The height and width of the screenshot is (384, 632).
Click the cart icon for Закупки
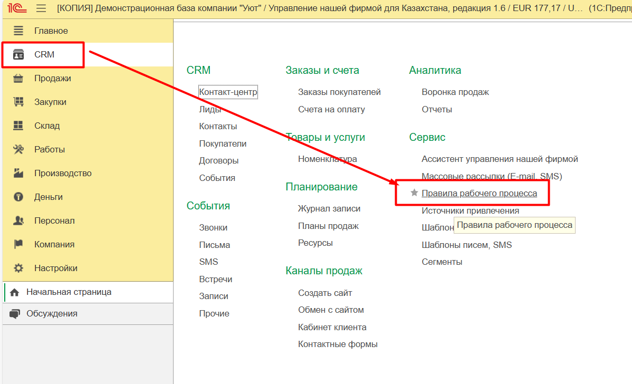18,102
